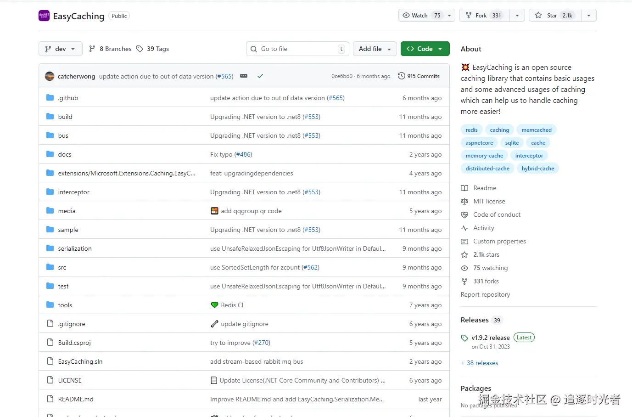This screenshot has height=417, width=632.
Task: Open the Fork options dropdown arrow
Action: click(517, 15)
